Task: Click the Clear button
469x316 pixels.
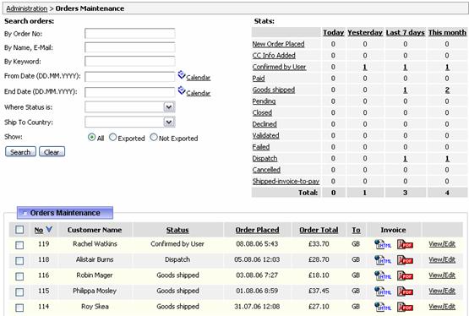Action: pos(52,152)
